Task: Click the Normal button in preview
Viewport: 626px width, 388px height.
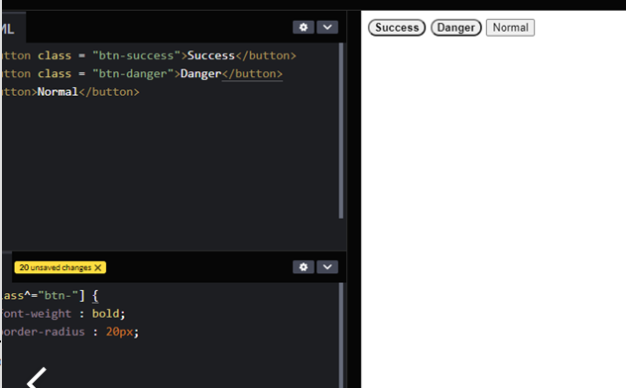Action: pos(510,28)
